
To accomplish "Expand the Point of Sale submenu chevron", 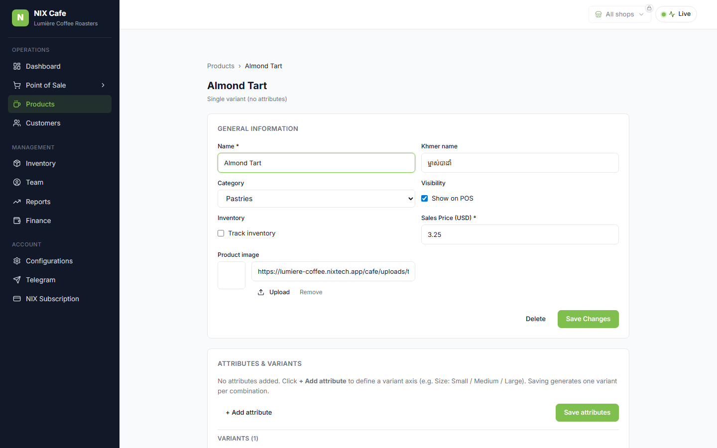I will click(103, 85).
